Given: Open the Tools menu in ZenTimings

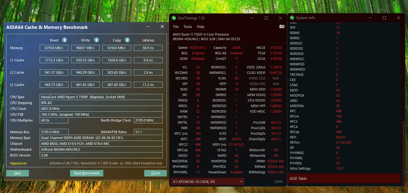Looking at the screenshot, I should (x=188, y=27).
